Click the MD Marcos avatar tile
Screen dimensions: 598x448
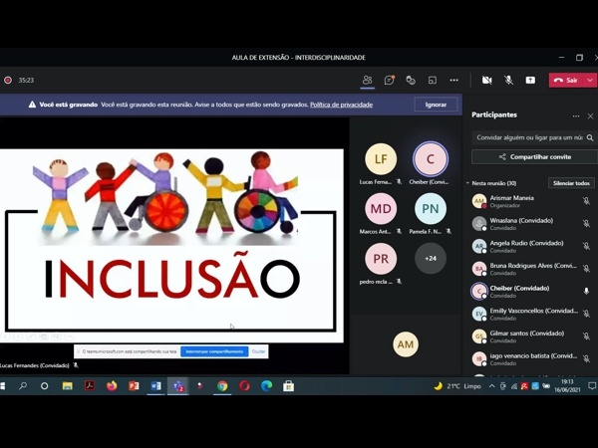381,208
